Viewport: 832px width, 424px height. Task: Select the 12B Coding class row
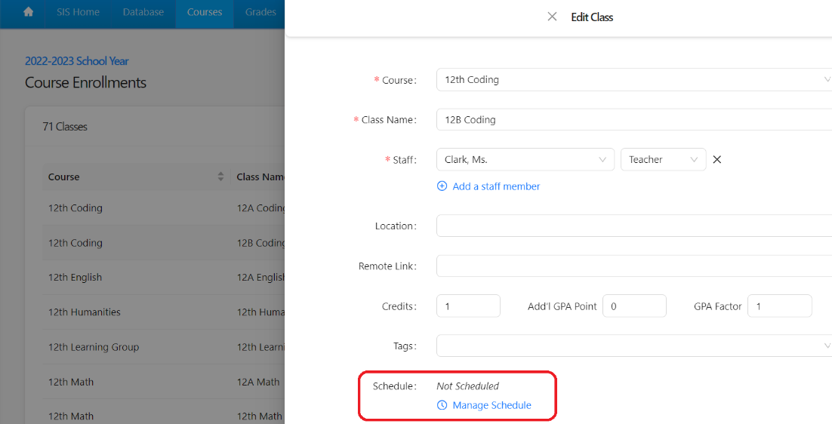[x=163, y=243]
